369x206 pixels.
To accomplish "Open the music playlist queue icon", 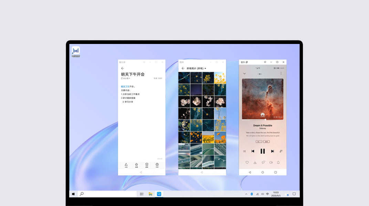I will (x=244, y=151).
